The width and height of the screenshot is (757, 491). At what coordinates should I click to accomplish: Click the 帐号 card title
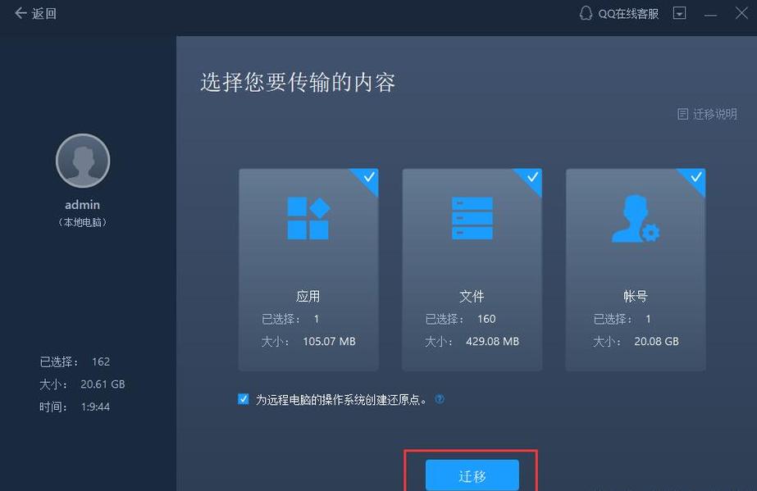[636, 296]
